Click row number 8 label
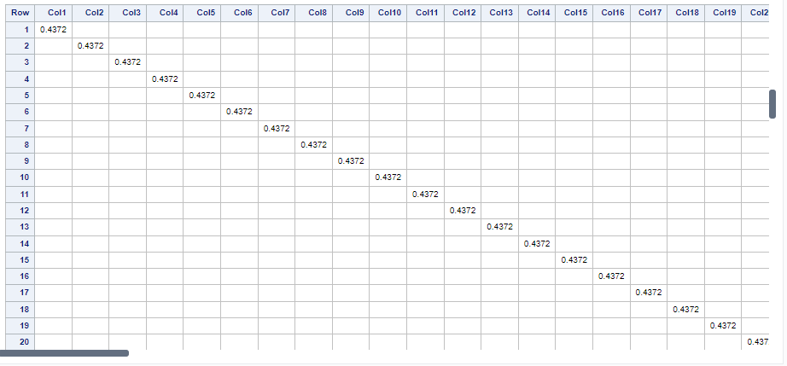787x366 pixels. [x=26, y=145]
